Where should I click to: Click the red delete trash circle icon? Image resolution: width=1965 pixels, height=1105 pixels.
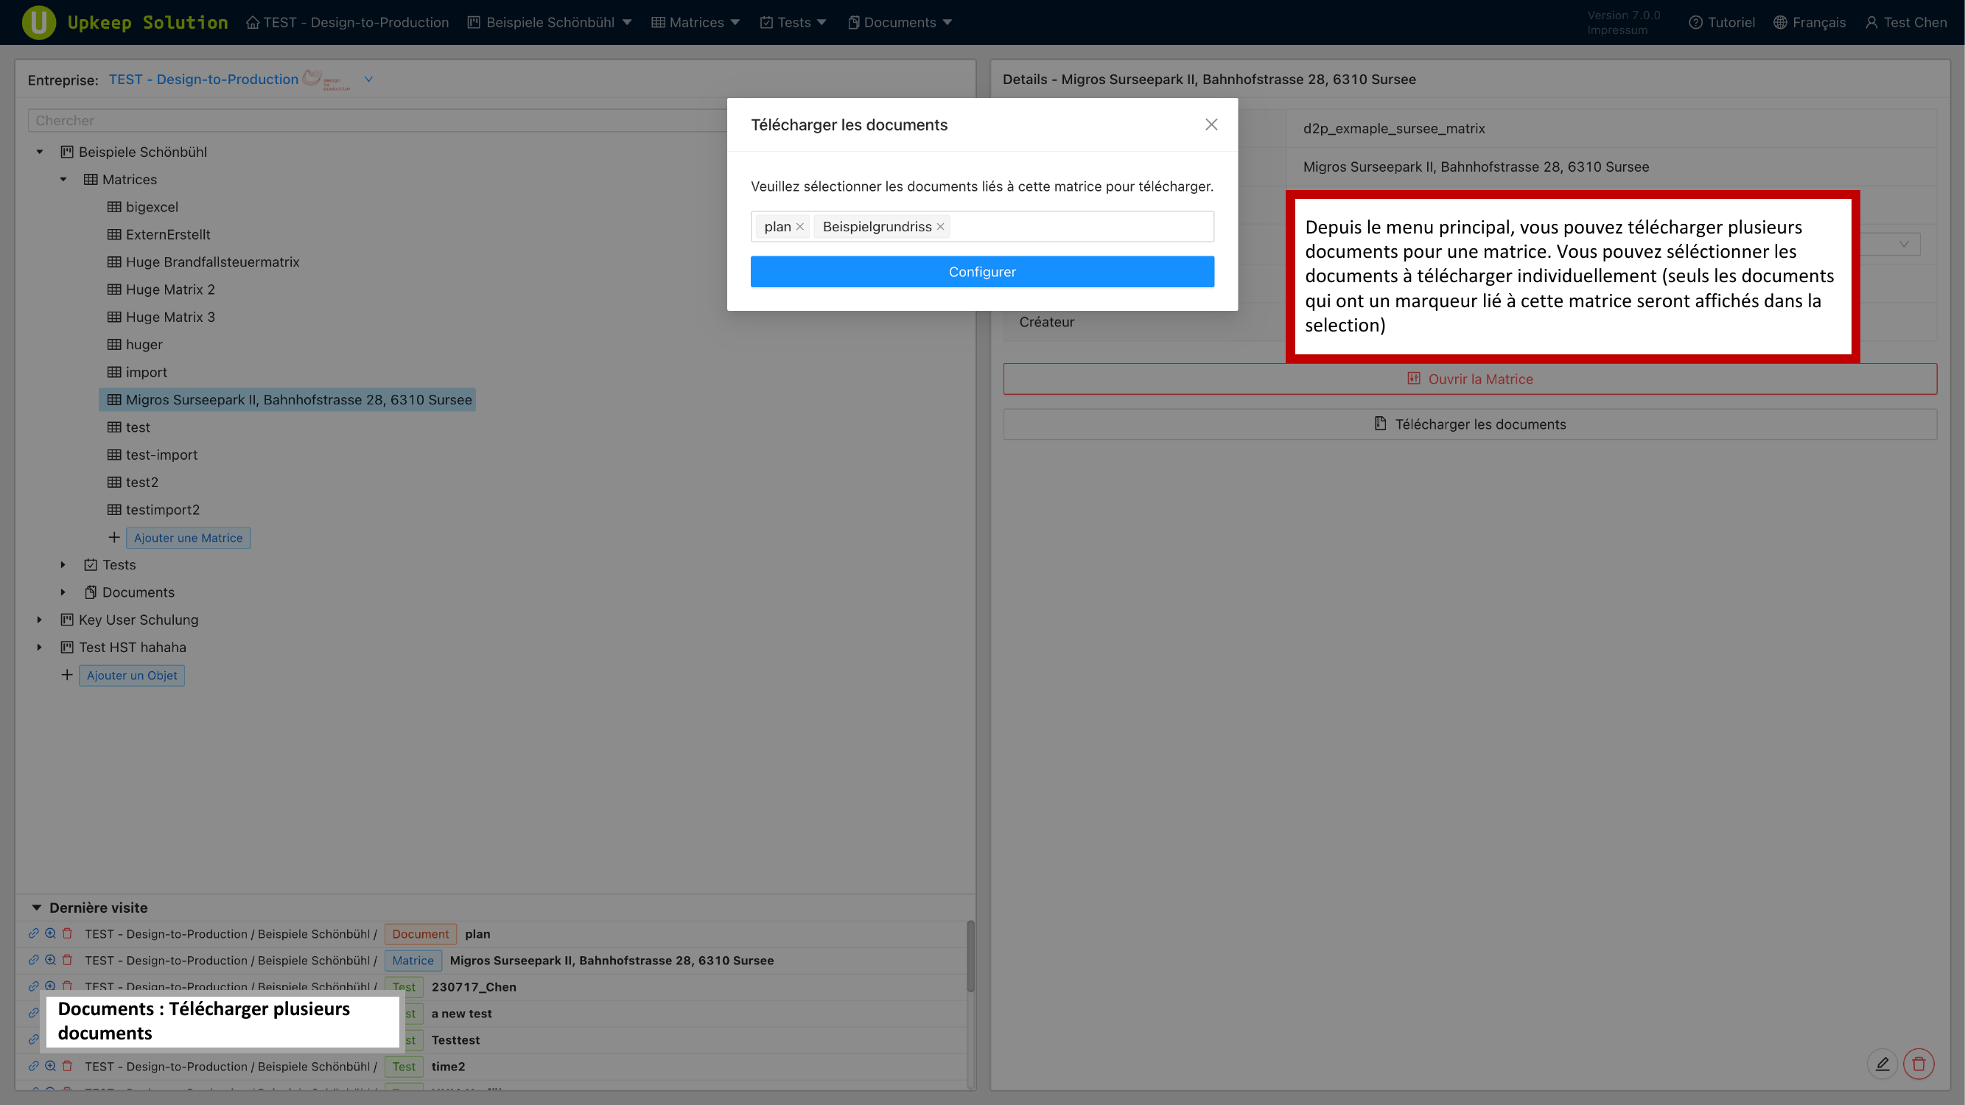coord(1919,1064)
